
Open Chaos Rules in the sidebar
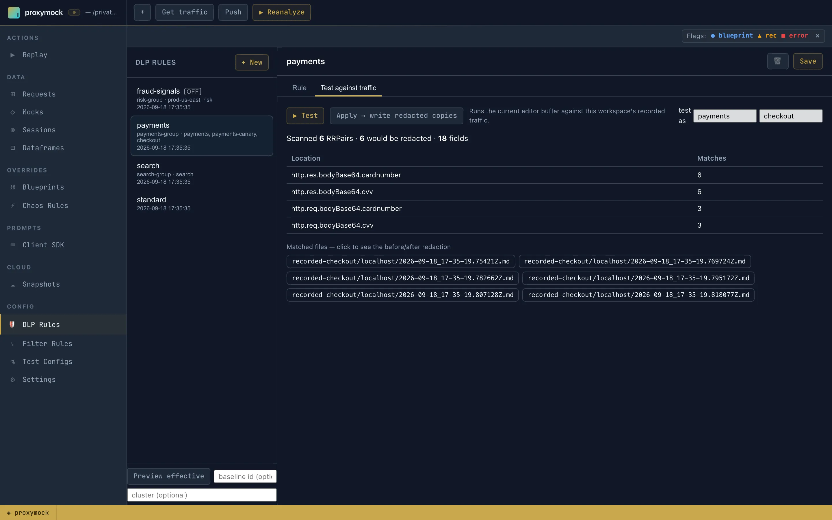[45, 206]
